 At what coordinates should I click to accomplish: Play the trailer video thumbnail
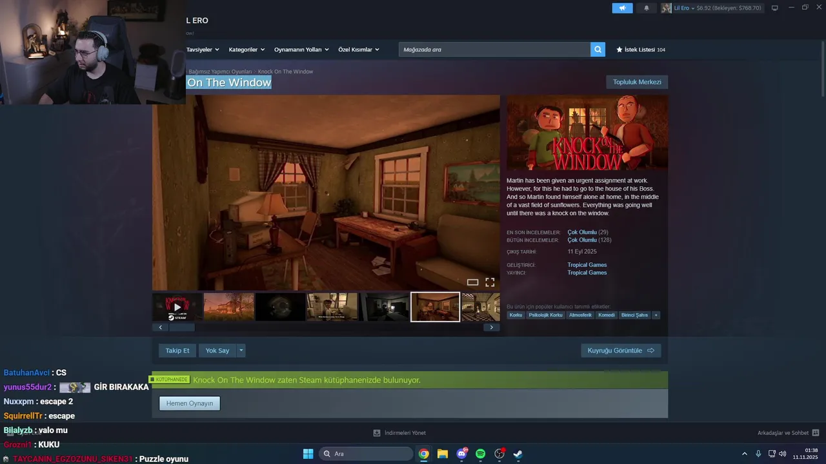pyautogui.click(x=177, y=307)
